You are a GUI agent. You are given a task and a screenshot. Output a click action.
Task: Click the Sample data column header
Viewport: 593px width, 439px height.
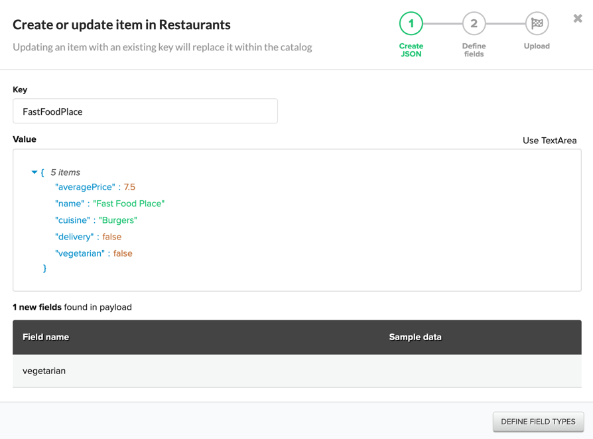[x=415, y=337]
